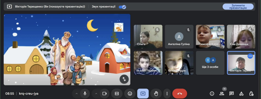The width and height of the screenshot is (261, 99).
Task: Expand camera video settings arrow
Action: coord(96,94)
